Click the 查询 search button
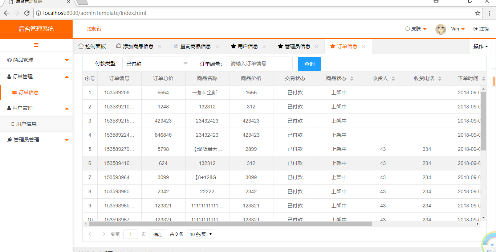 (x=309, y=64)
